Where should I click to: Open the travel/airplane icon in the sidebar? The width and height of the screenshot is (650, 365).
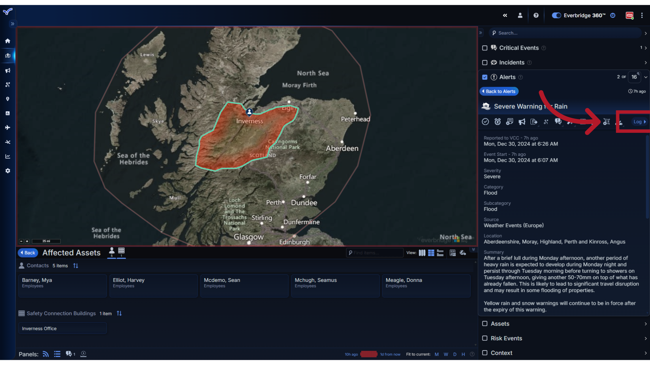point(7,127)
